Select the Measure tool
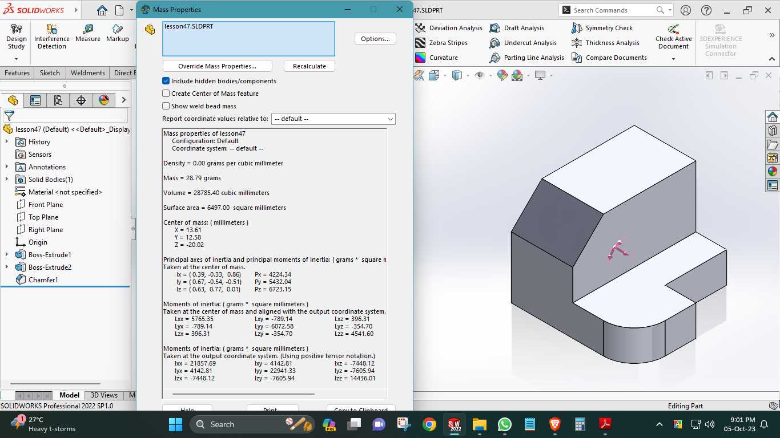The width and height of the screenshot is (780, 438). coord(88,33)
